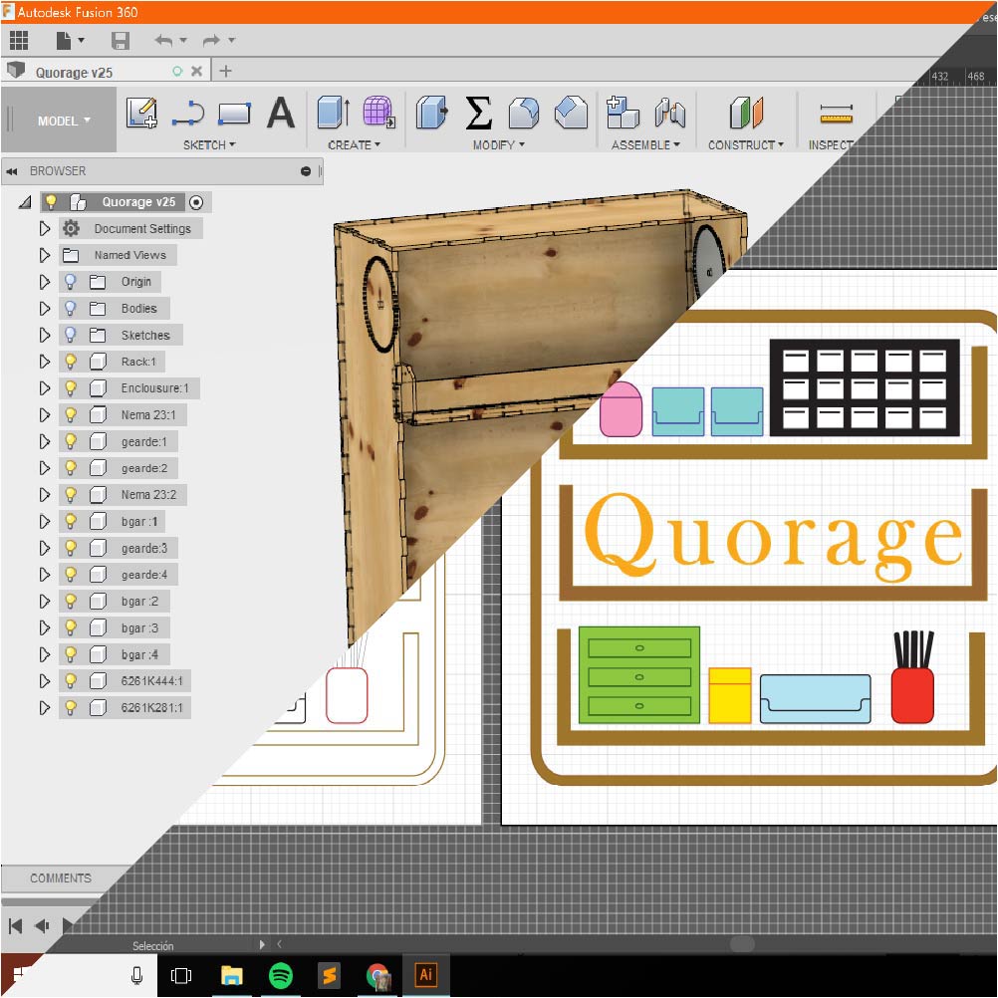Screen dimensions: 998x998
Task: Open File Explorer from the taskbar
Action: pos(232,975)
